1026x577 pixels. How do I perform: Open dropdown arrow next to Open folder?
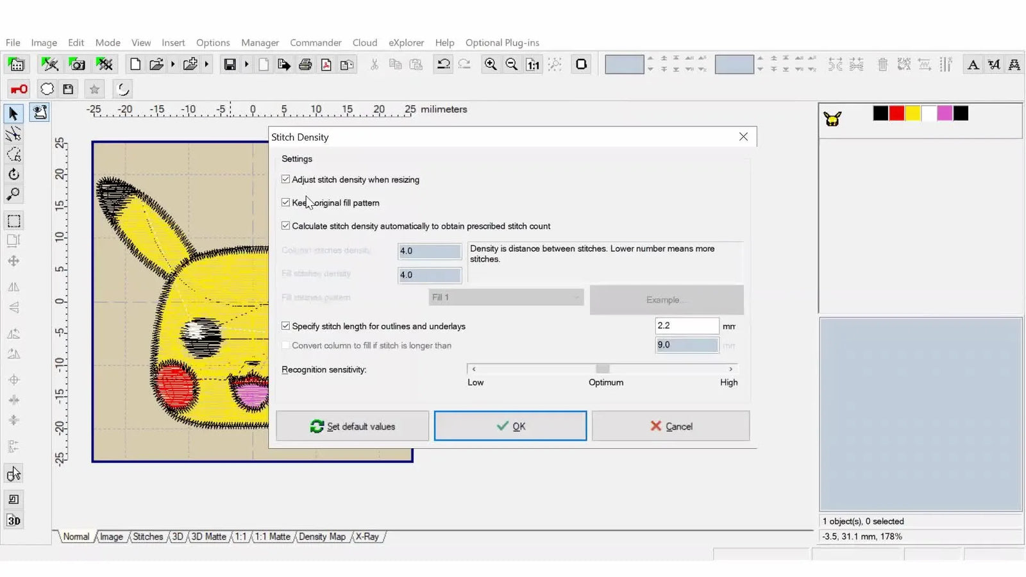click(172, 64)
